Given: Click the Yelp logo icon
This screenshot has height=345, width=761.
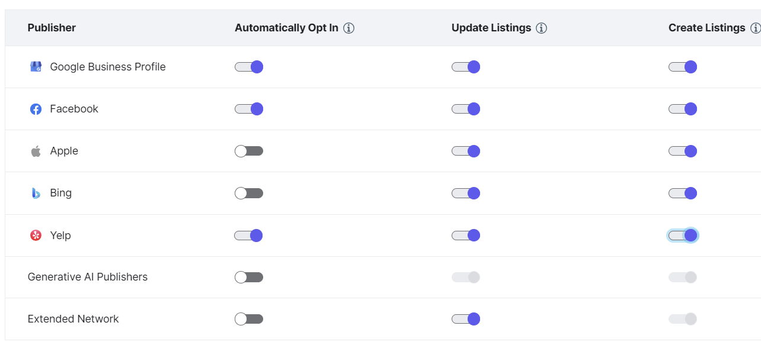Looking at the screenshot, I should 35,235.
